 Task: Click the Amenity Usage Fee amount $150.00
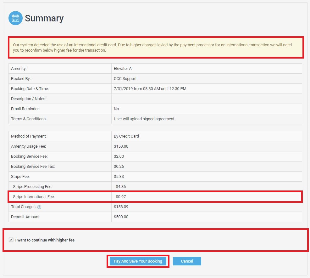point(120,146)
